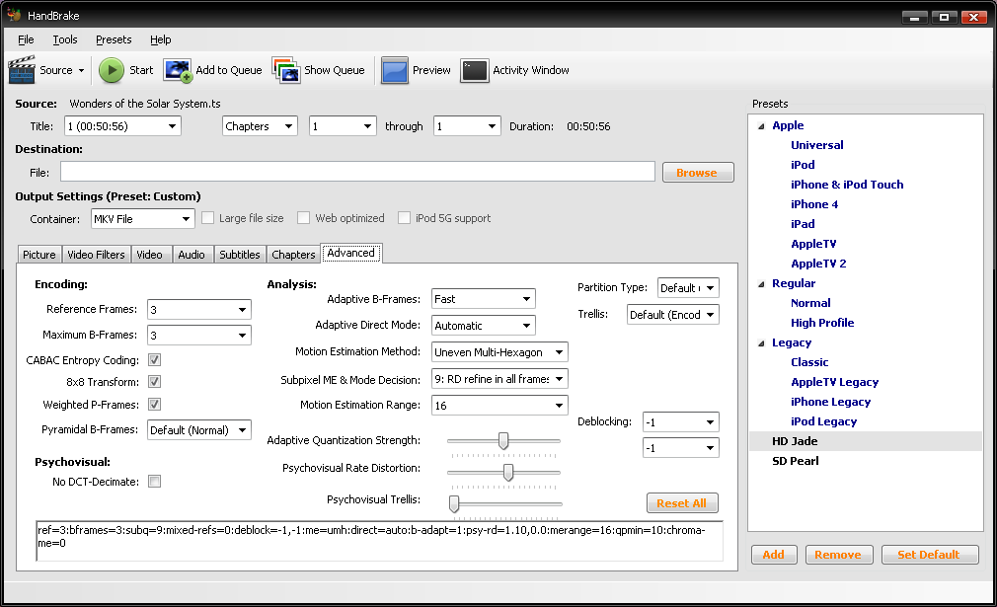The image size is (997, 607).
Task: Click the Reset All button
Action: [682, 502]
